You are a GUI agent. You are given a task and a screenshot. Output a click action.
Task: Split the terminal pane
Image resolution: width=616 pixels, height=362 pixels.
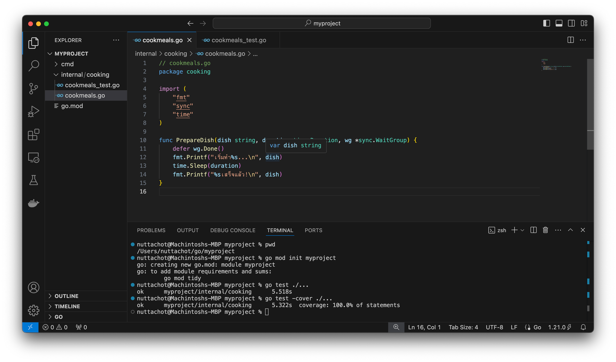coord(533,230)
